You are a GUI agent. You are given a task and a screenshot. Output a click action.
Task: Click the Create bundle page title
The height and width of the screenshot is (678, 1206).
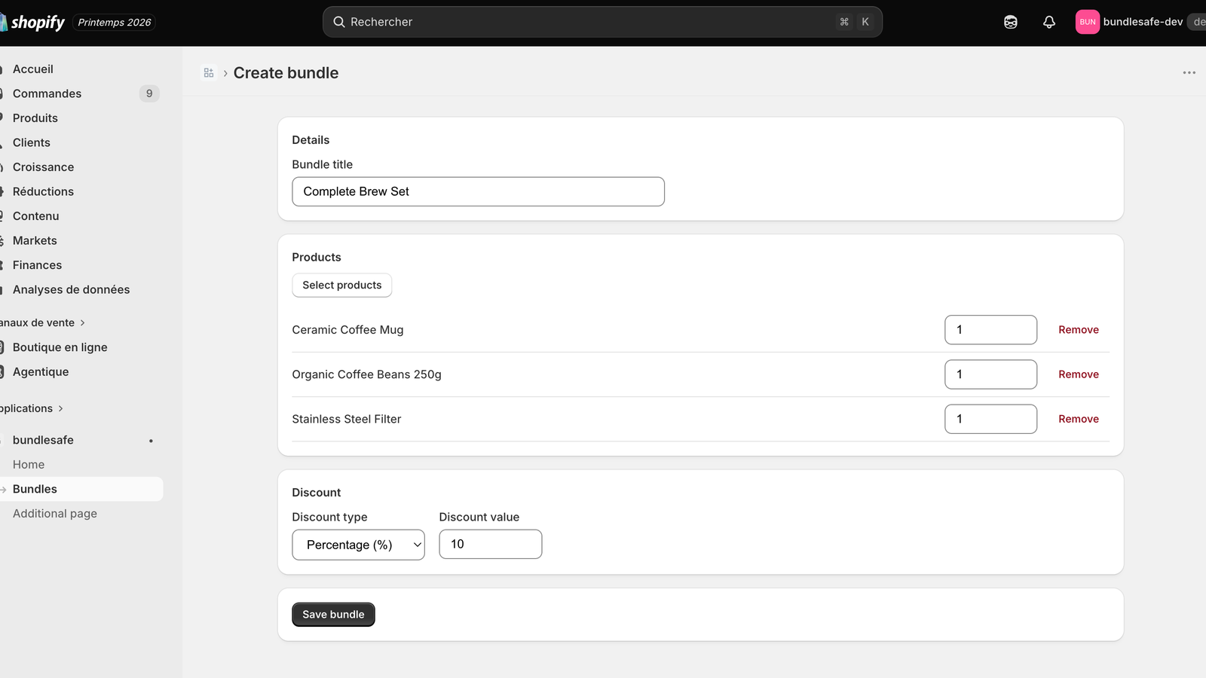point(286,73)
